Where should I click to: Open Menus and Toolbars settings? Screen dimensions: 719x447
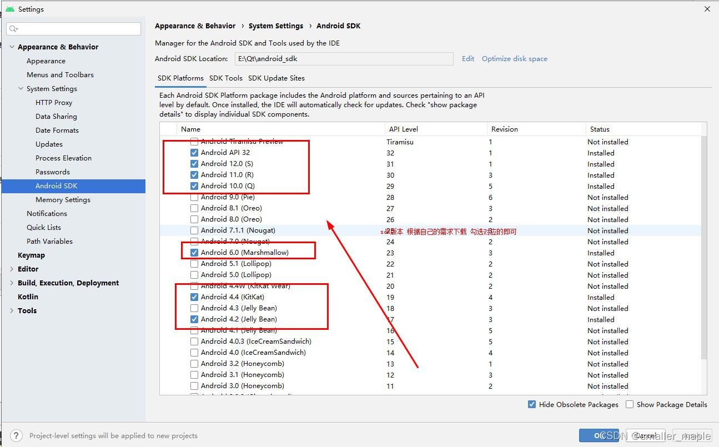pos(60,74)
